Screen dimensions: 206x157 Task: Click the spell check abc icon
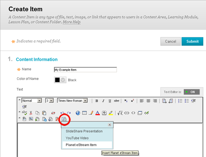24,113
